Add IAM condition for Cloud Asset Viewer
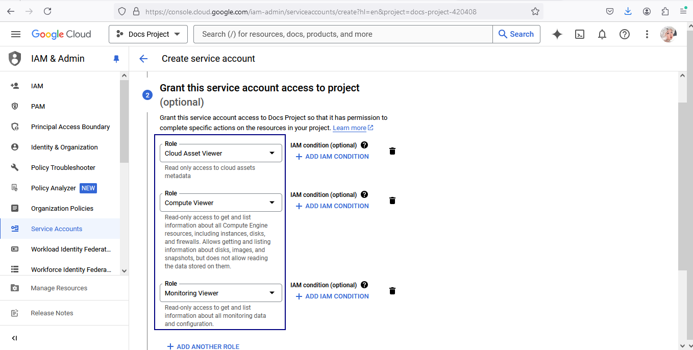693x350 pixels. [332, 156]
